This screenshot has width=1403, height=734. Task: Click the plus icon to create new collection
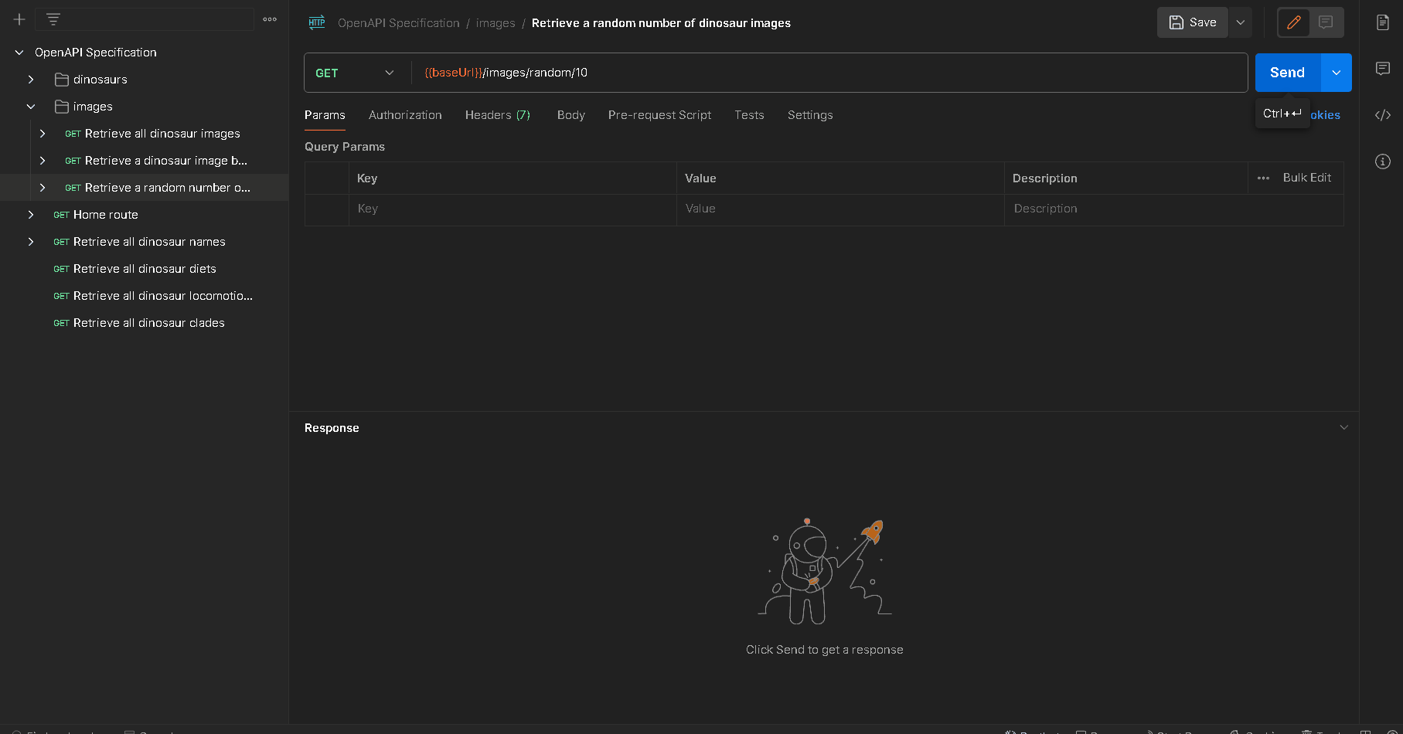tap(19, 19)
